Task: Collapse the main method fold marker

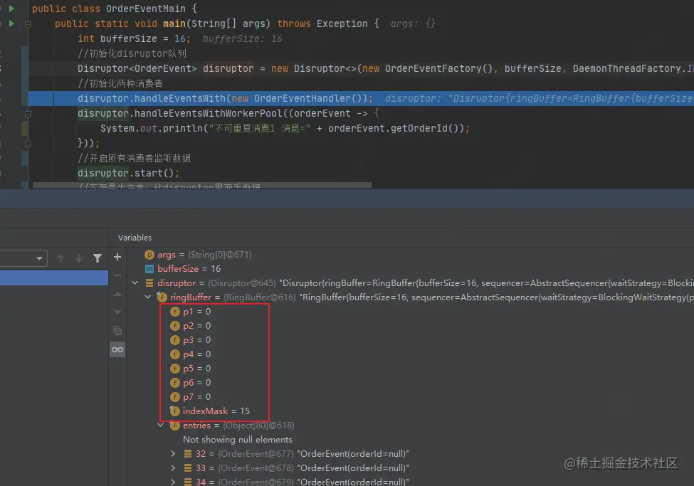Action: (28, 24)
